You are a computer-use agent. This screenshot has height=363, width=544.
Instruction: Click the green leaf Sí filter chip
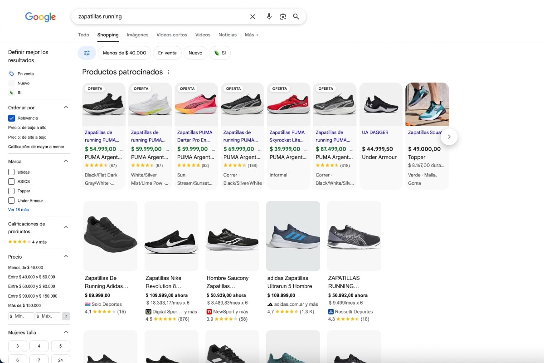[220, 53]
